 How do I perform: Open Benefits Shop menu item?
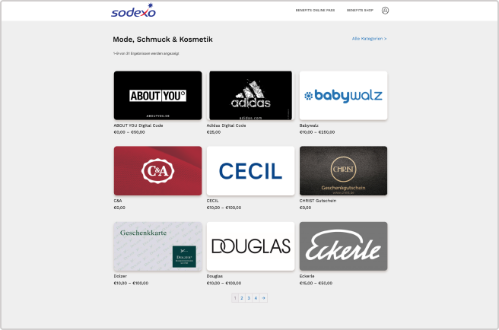360,10
